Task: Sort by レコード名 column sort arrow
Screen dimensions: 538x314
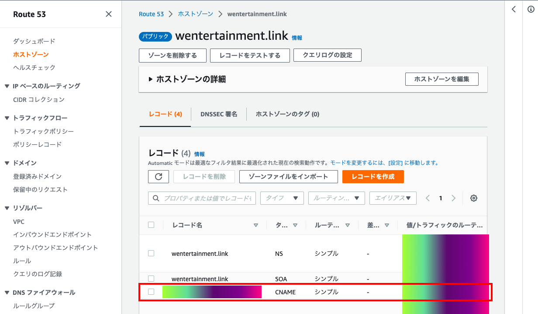Action: [x=256, y=225]
